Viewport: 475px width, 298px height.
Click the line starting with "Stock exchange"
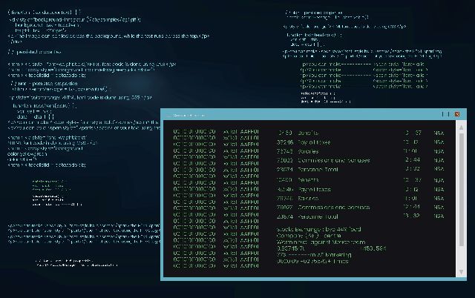pyautogui.click(x=318, y=229)
